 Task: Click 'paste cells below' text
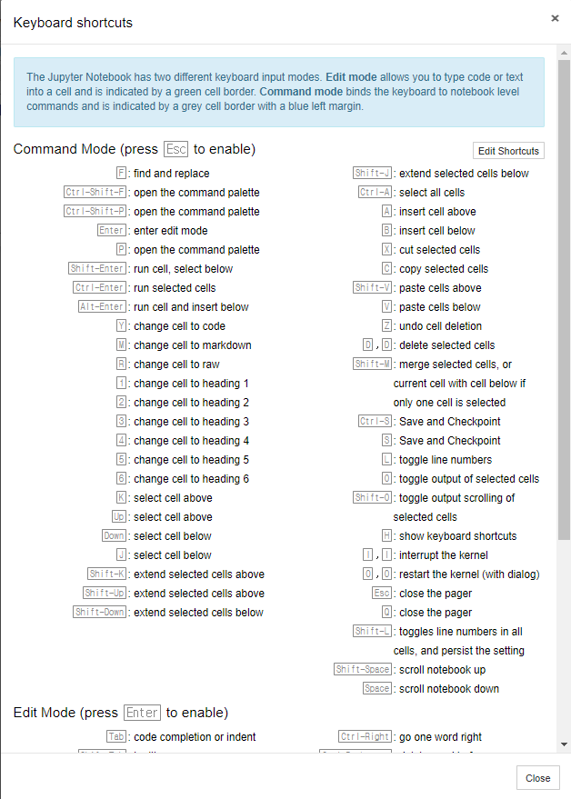[x=439, y=306]
